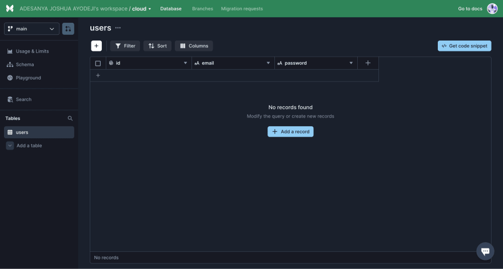Image resolution: width=503 pixels, height=269 pixels.
Task: Open the main branch dropdown
Action: tap(31, 29)
